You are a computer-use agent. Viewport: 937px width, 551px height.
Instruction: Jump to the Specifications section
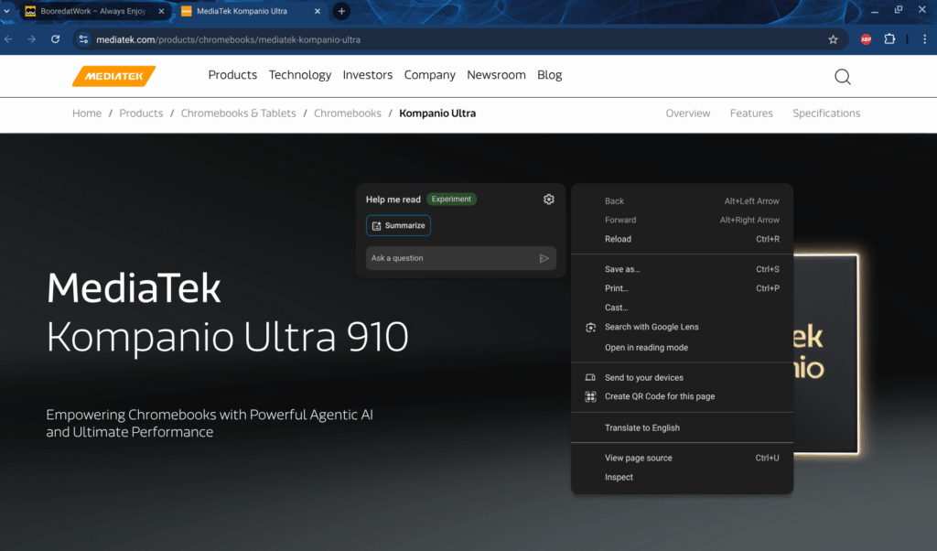[826, 113]
